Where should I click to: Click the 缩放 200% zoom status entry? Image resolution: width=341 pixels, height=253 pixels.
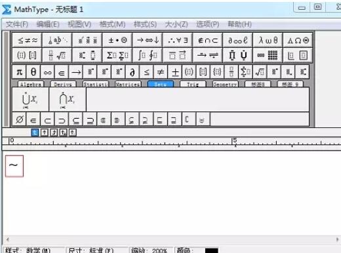[151, 250]
